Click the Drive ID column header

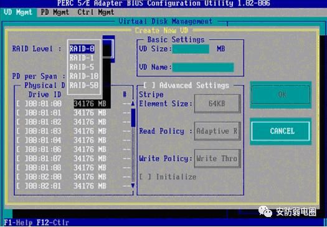click(x=45, y=95)
